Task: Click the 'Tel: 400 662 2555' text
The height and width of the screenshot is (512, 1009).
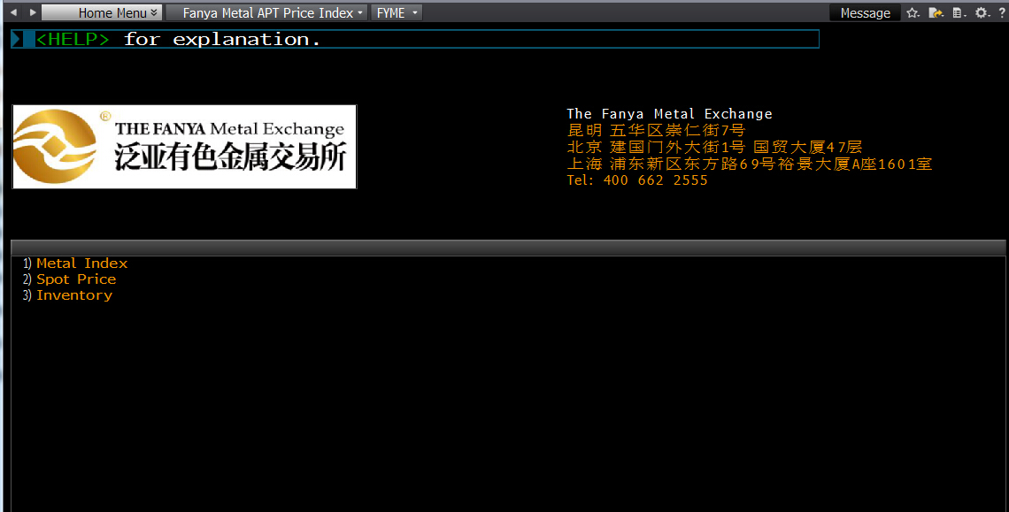Action: [x=637, y=180]
